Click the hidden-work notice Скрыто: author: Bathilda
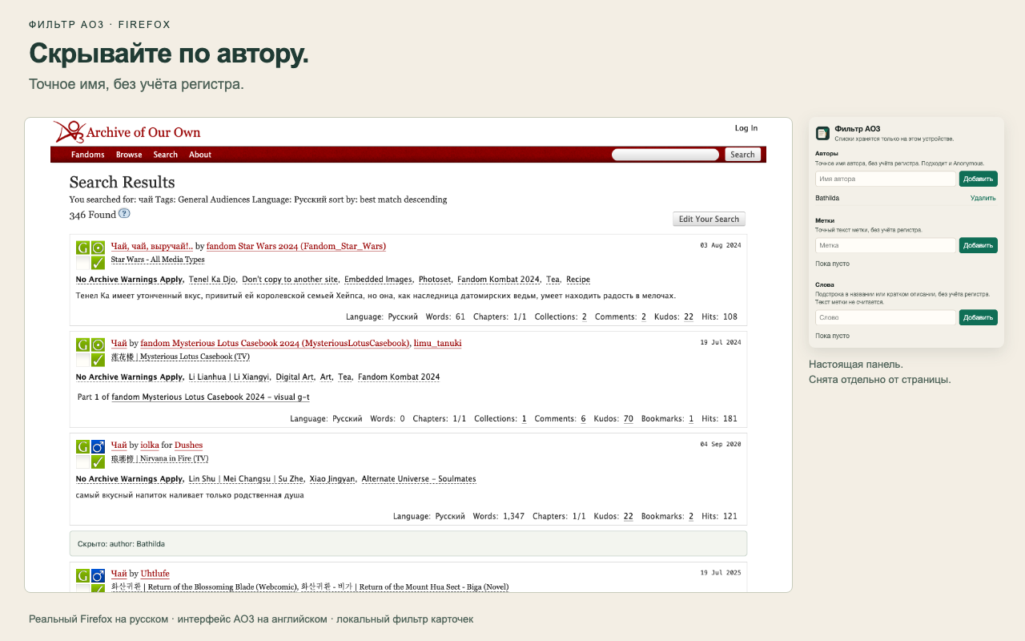 (408, 543)
